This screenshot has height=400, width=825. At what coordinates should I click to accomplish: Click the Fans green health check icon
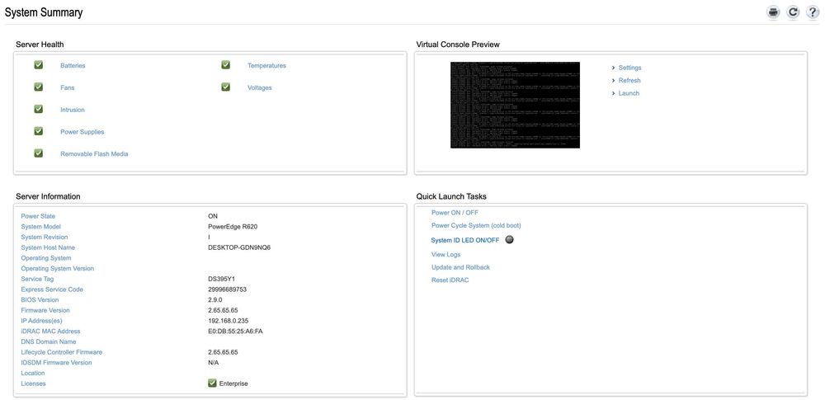tap(39, 87)
